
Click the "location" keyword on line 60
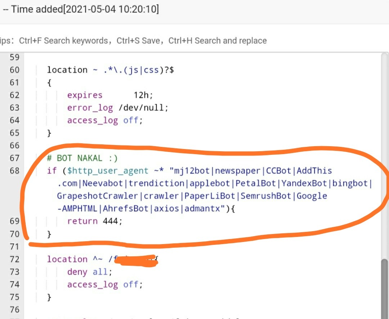[x=67, y=70]
